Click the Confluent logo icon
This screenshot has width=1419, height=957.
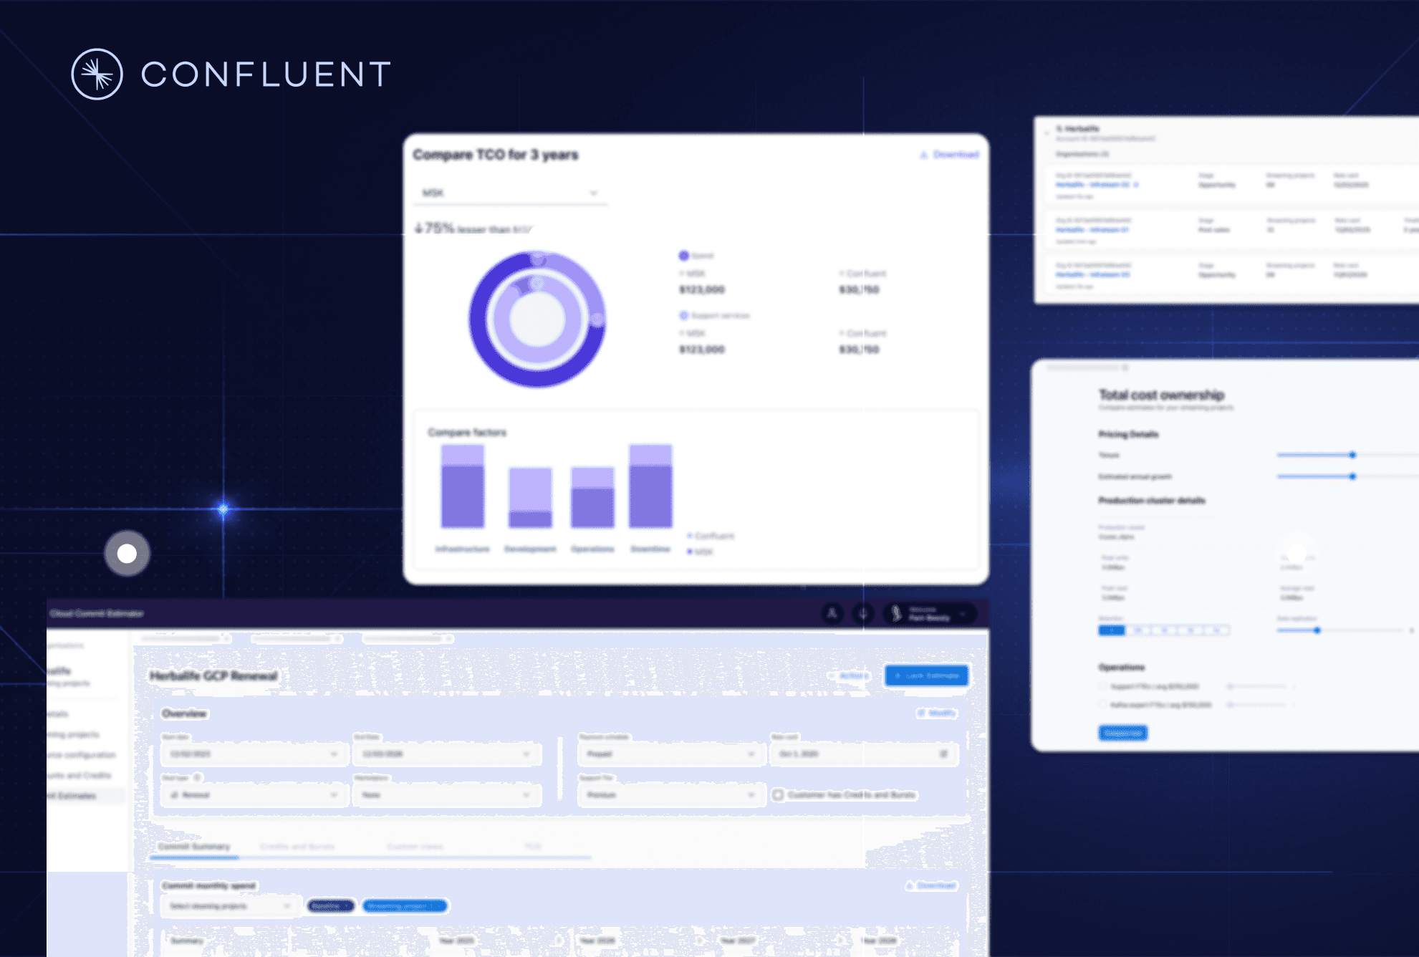97,74
